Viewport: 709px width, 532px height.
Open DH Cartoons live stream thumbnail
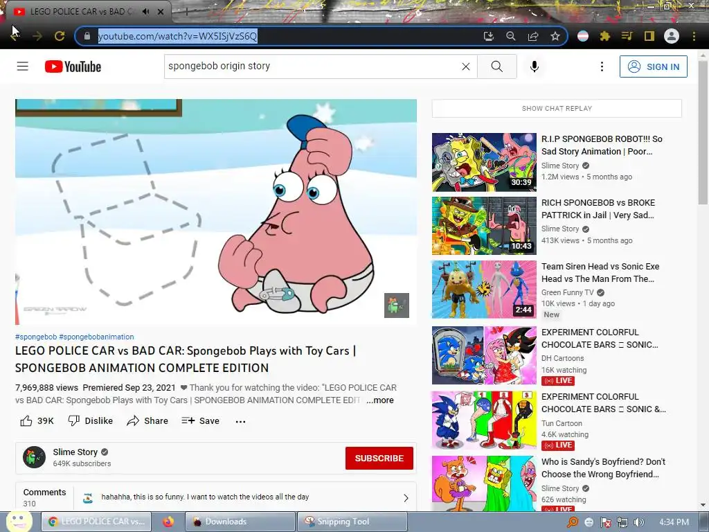click(x=484, y=355)
